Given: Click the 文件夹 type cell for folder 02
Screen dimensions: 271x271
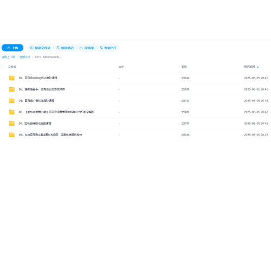Looking at the screenshot, I should 185,78.
